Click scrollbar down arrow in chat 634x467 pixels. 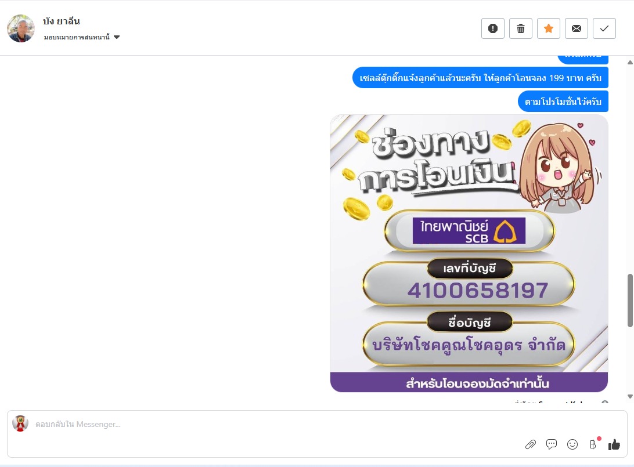click(x=630, y=397)
